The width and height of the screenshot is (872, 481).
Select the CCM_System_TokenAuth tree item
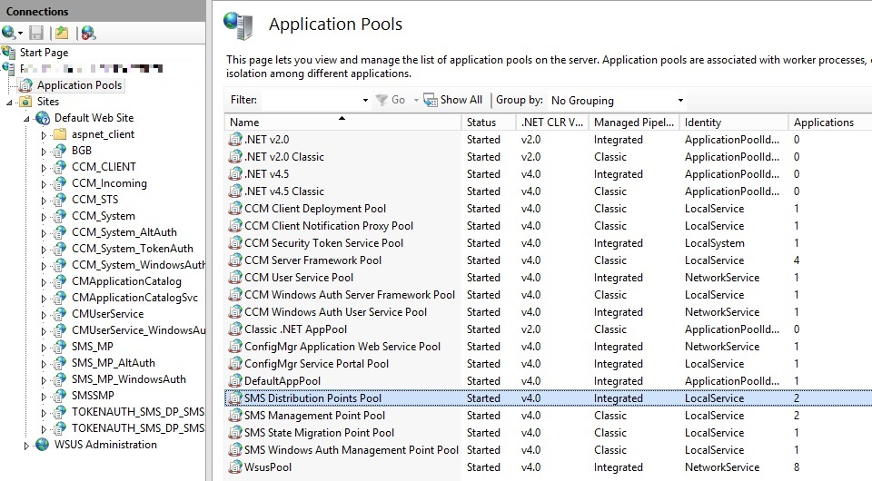pyautogui.click(x=133, y=249)
